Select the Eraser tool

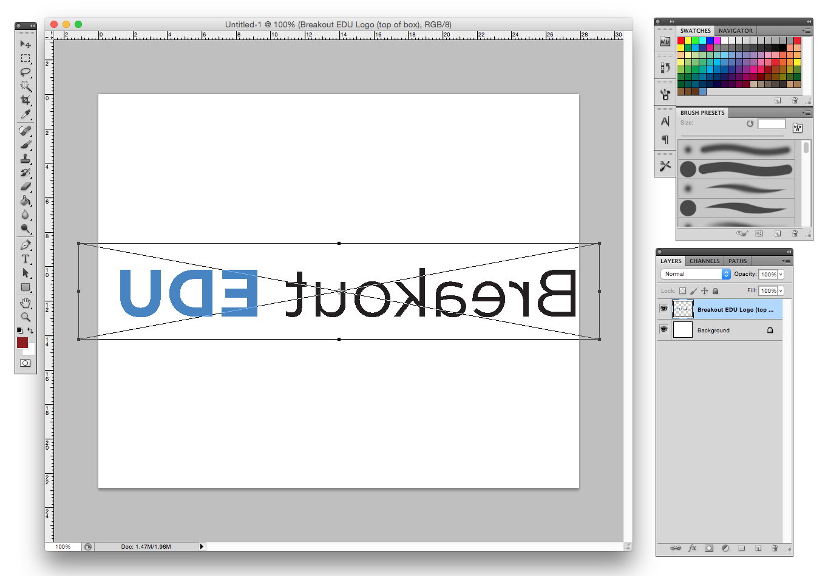[25, 187]
